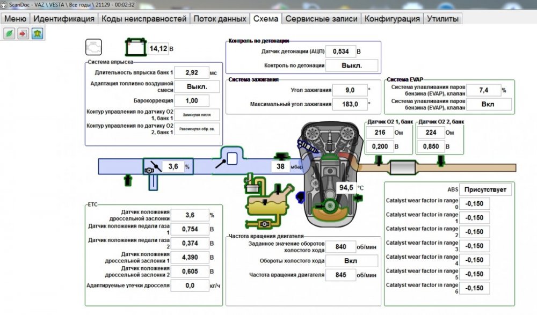
Task: Toggle Контроль по детонации from Выкл
Action: 352,64
